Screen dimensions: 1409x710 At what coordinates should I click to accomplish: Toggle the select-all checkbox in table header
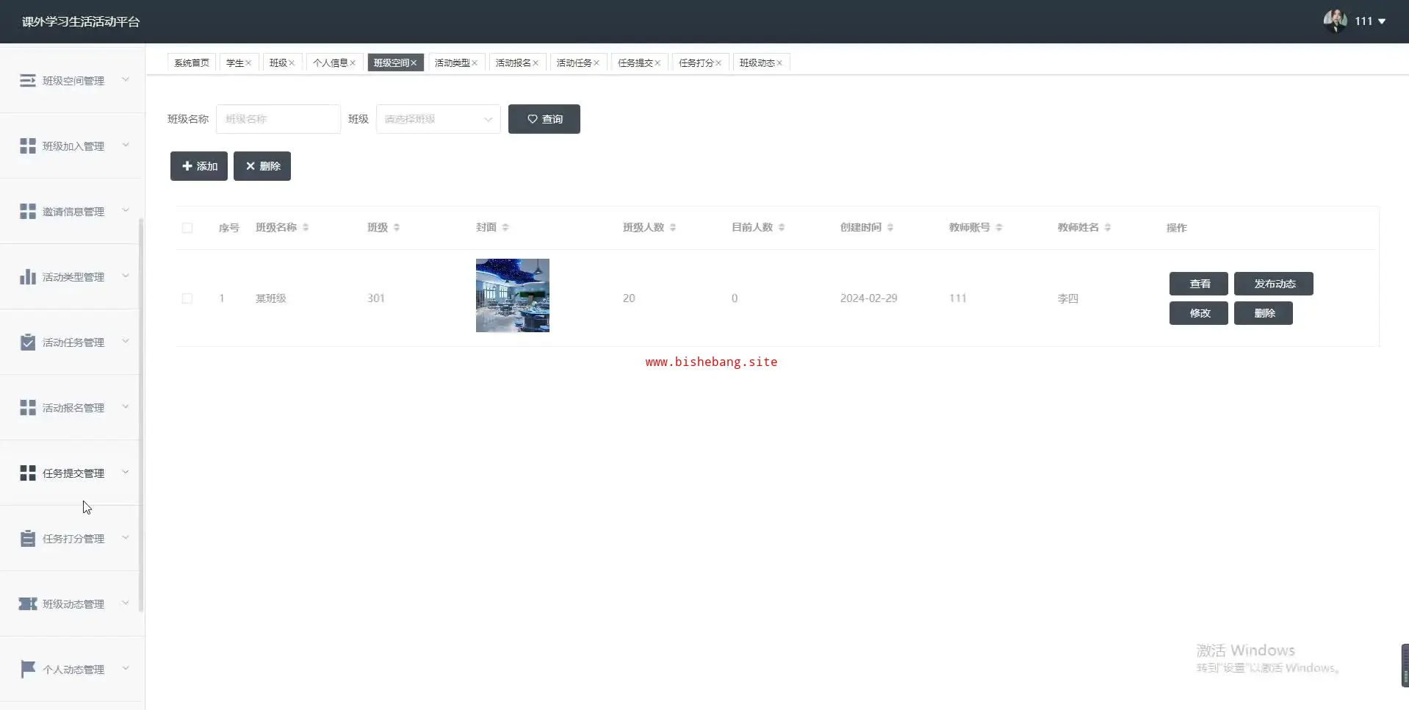(187, 228)
